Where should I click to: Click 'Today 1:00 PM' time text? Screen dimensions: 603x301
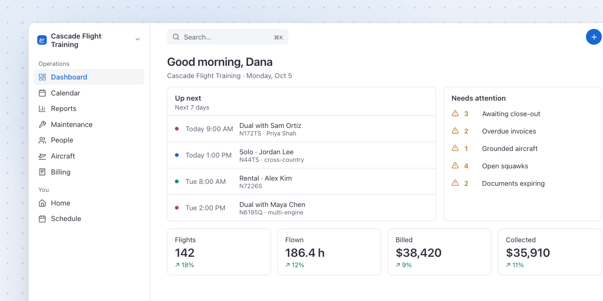pyautogui.click(x=209, y=155)
